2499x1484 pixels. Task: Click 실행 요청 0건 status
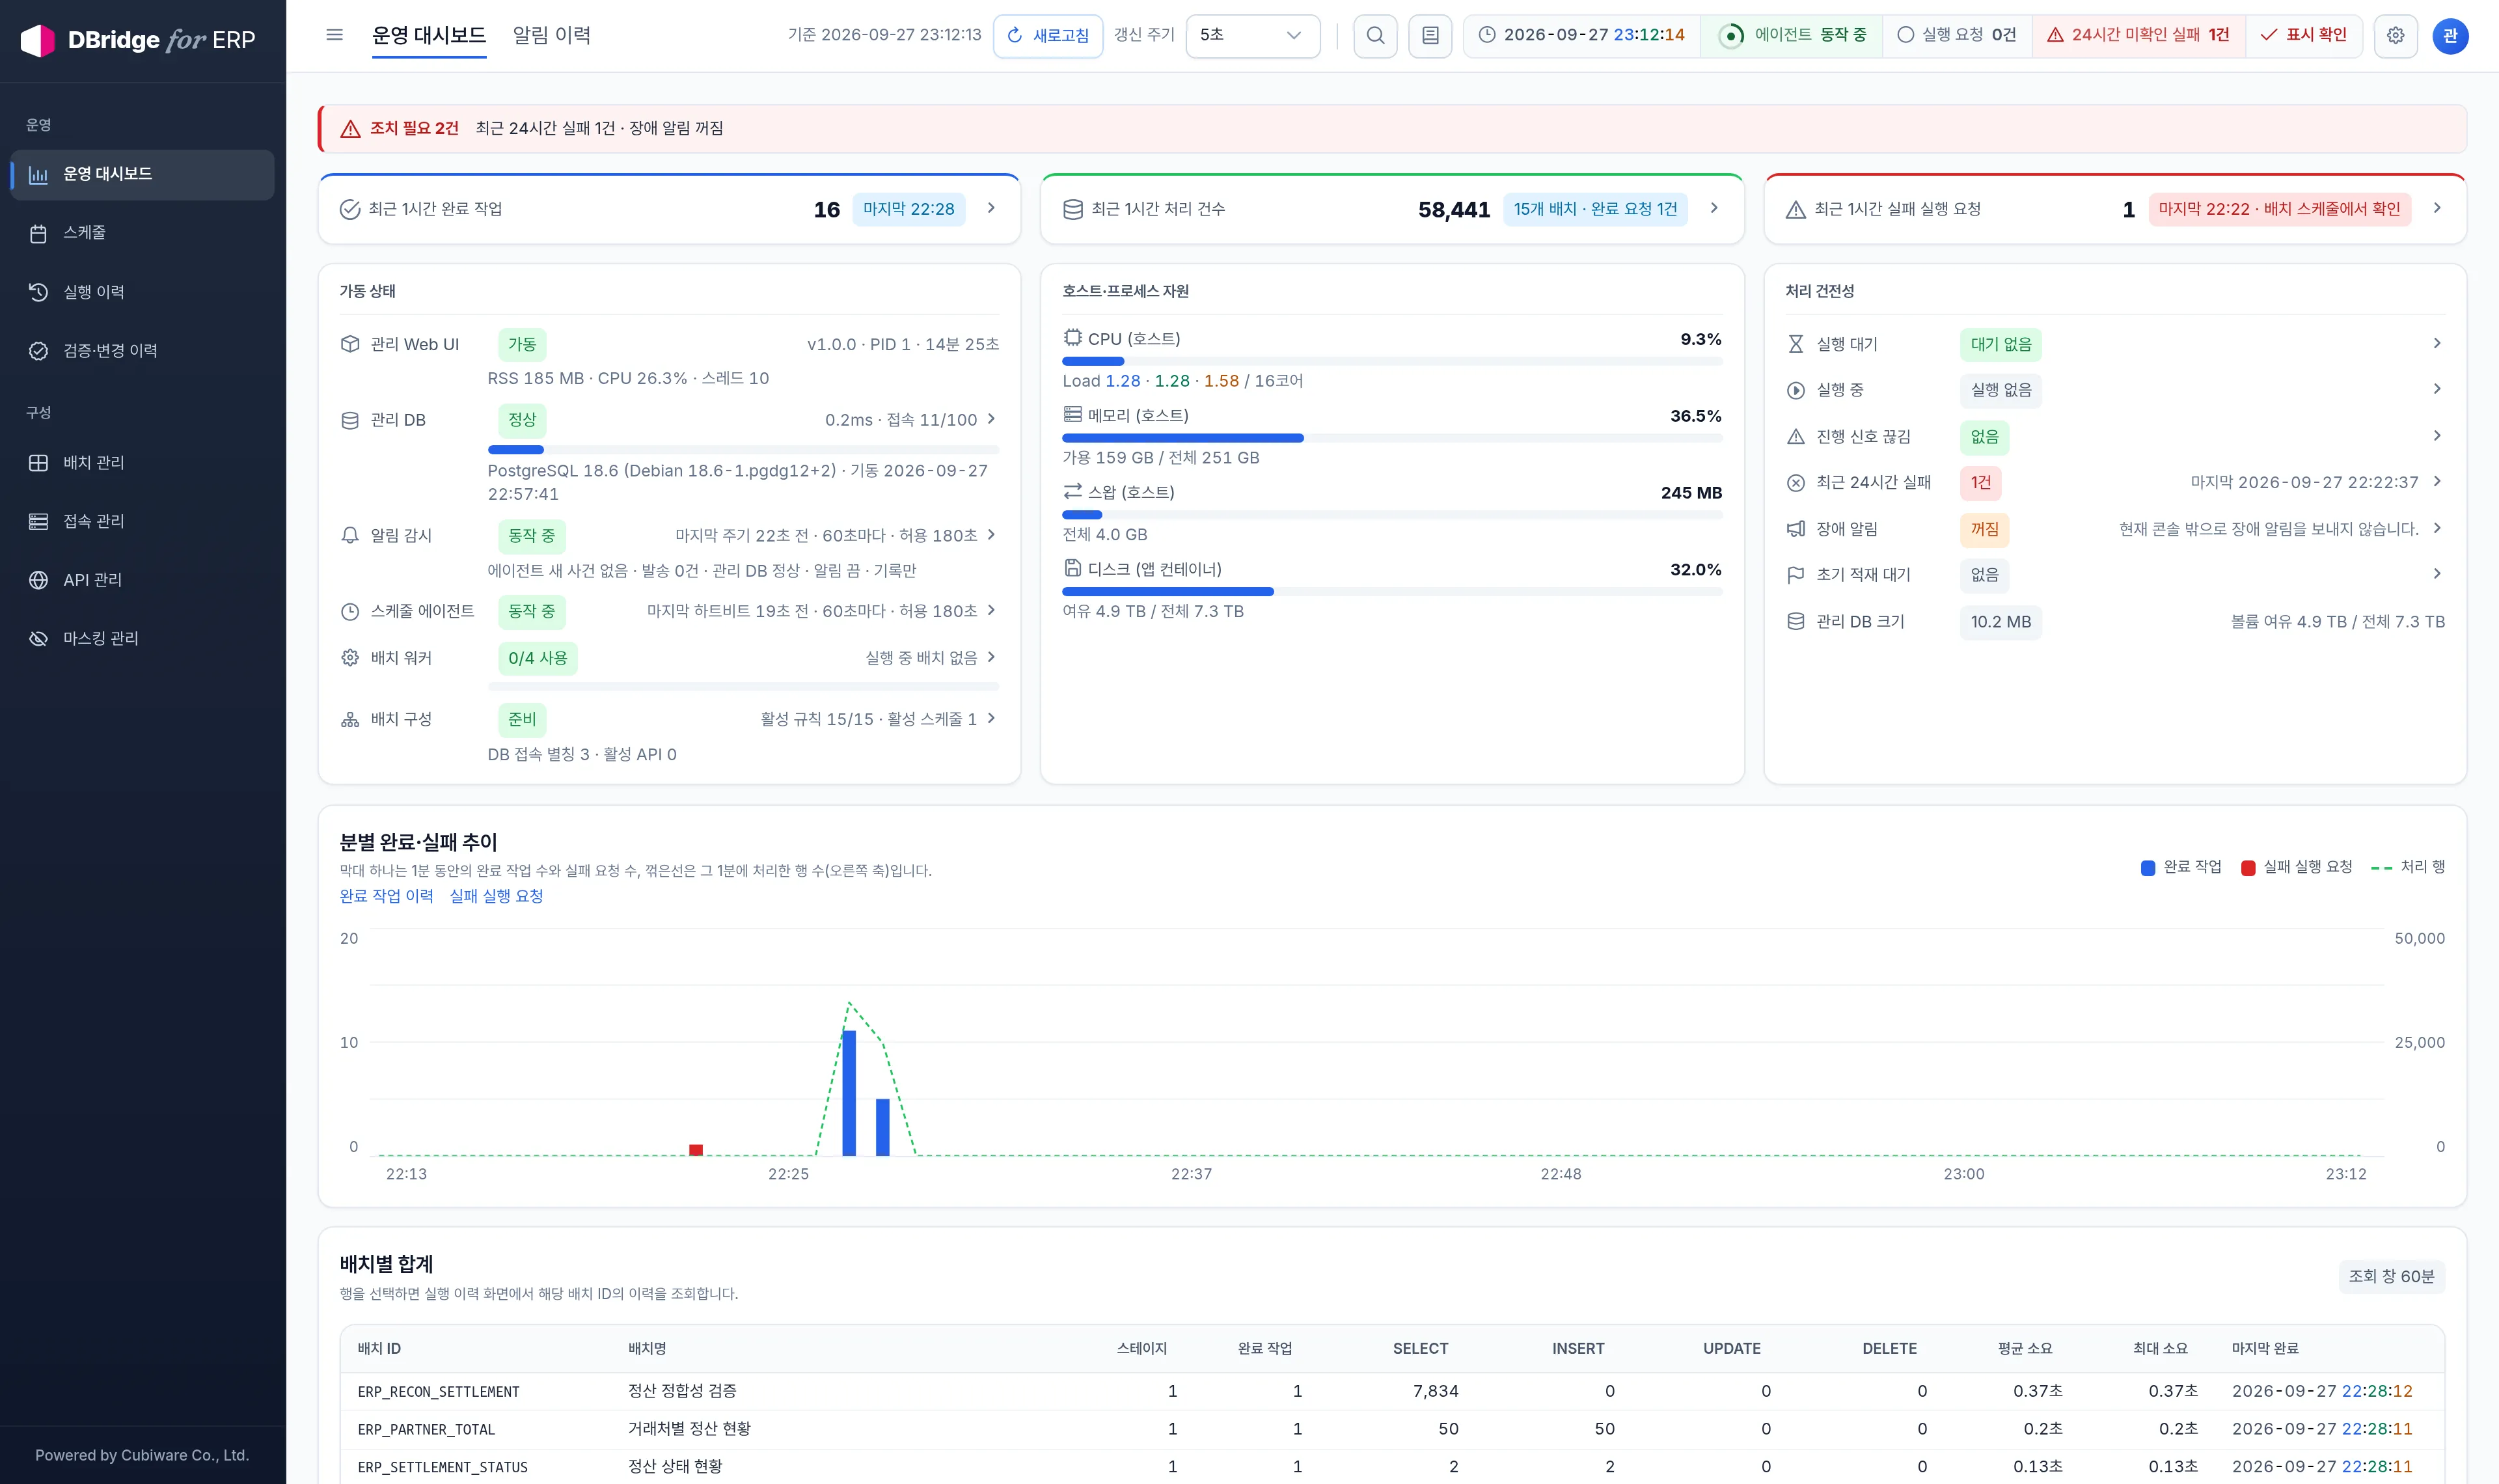click(x=1956, y=35)
